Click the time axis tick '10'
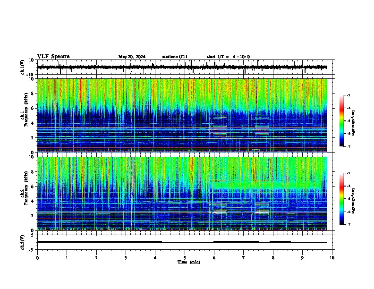 point(332,258)
